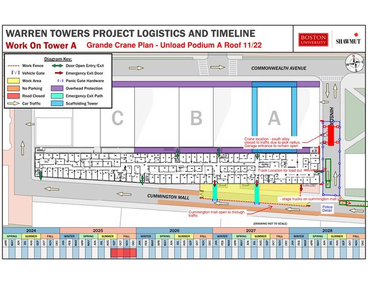368x284 pixels.
Task: Click the Tower C label
Action: 117,119
